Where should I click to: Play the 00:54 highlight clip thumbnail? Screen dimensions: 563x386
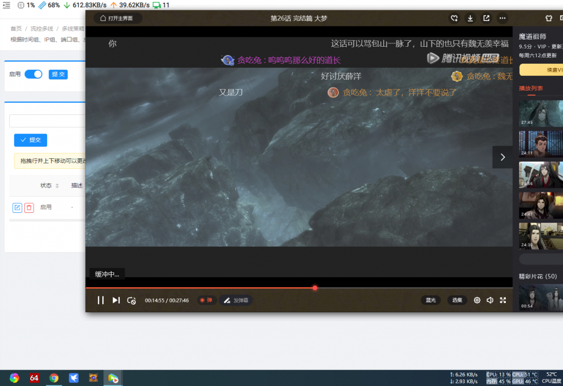pyautogui.click(x=541, y=297)
